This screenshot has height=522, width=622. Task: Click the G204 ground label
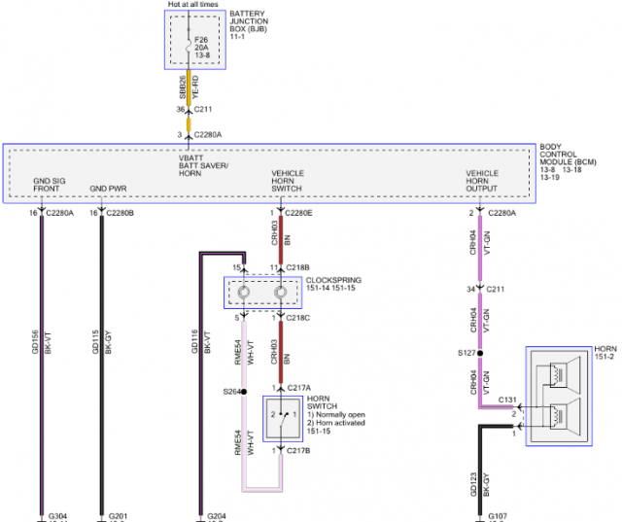(x=217, y=516)
